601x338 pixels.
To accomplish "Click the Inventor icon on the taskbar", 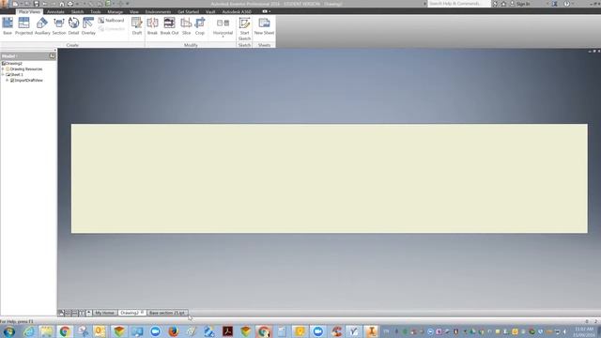I will (x=371, y=331).
